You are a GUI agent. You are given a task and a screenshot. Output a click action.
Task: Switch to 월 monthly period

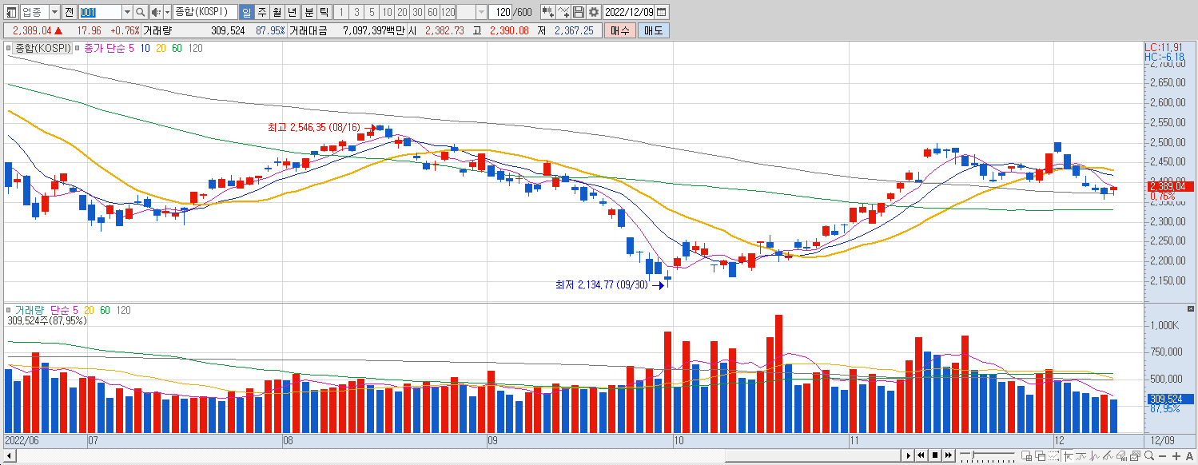tap(277, 12)
